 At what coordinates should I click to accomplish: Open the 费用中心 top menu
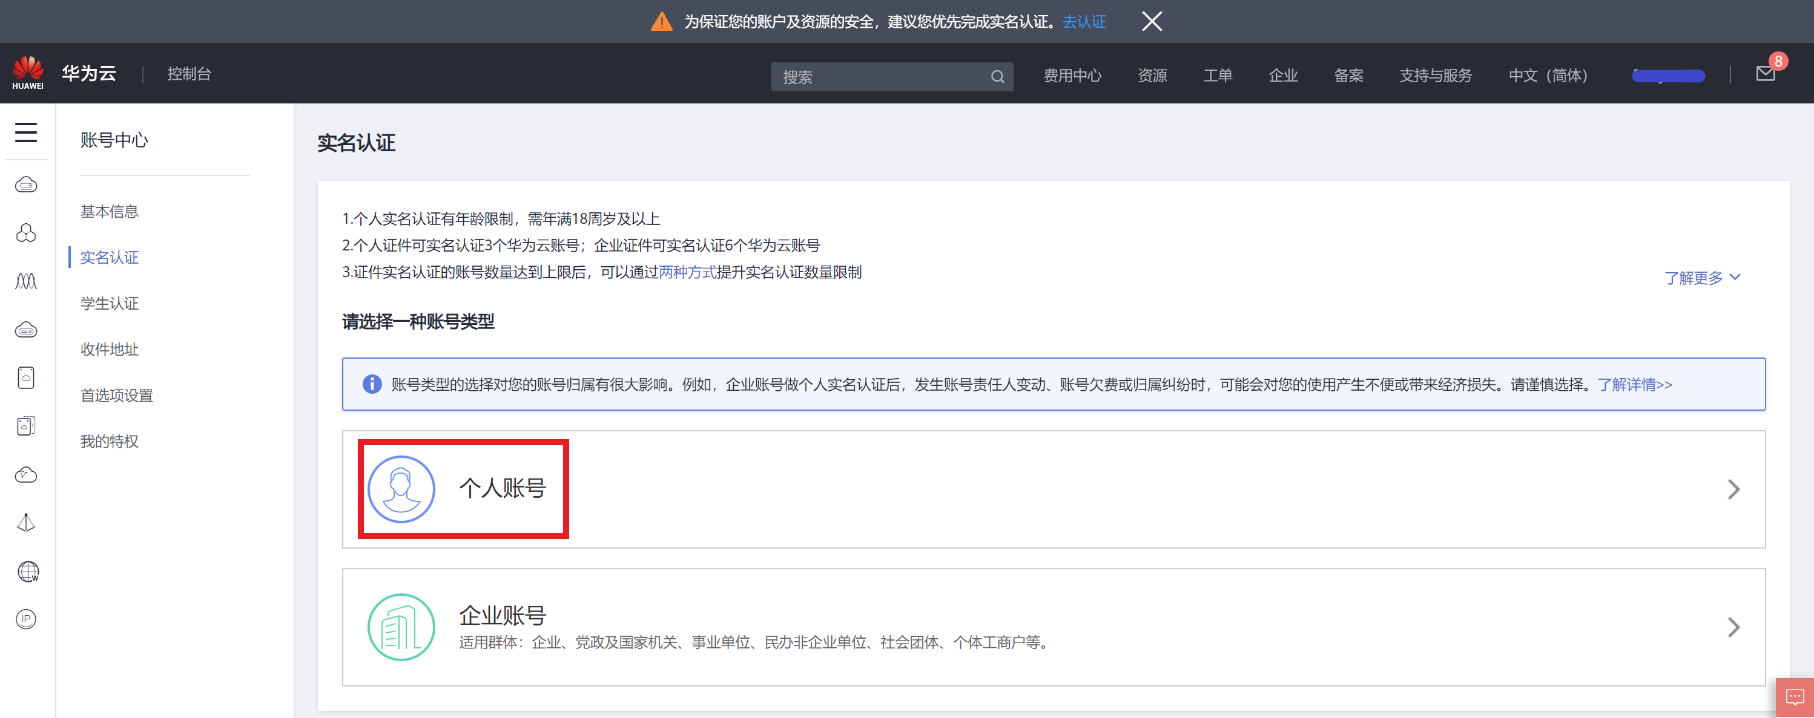click(x=1072, y=75)
